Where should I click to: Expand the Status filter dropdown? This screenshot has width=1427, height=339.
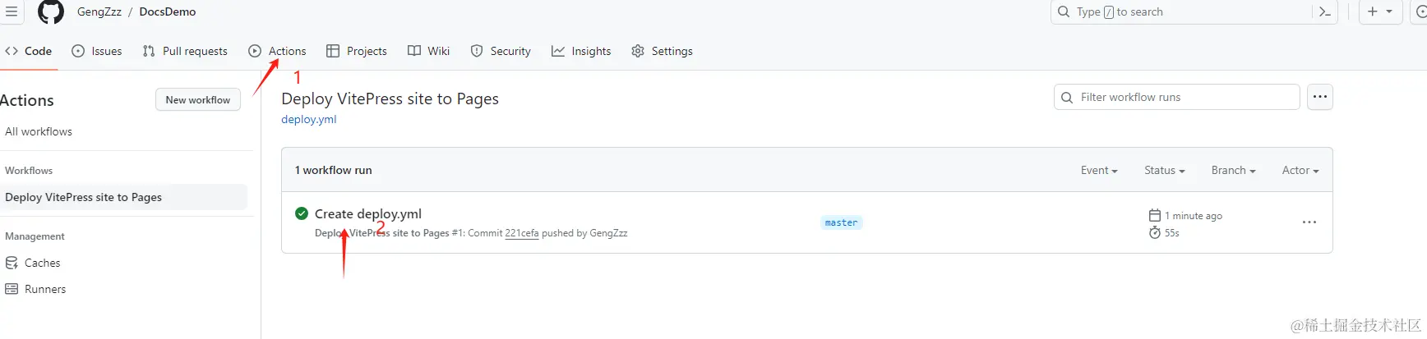[1165, 170]
